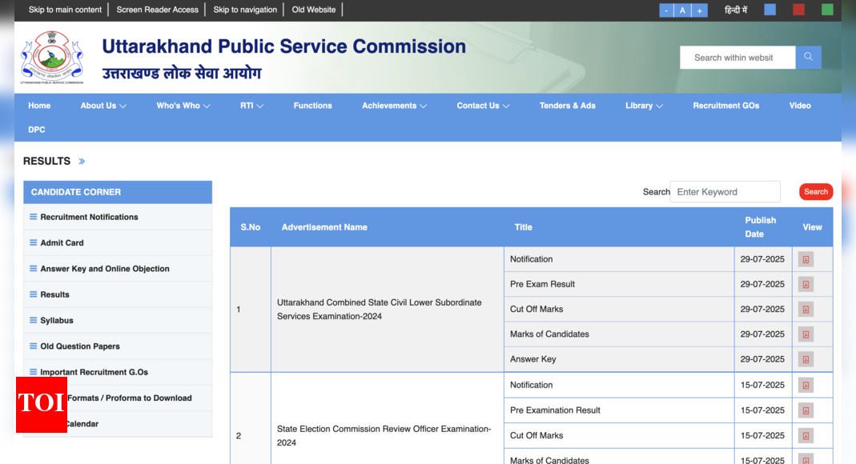Viewport: 856px width, 464px height.
Task: Select the red color theme swatch
Action: point(798,10)
